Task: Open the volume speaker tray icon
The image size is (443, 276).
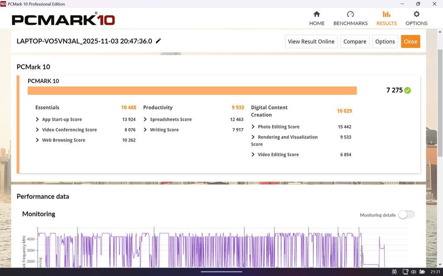Action: (414, 272)
